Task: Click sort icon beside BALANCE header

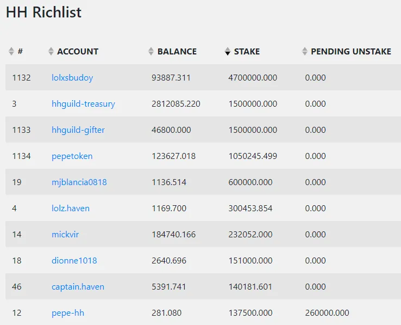Action: pyautogui.click(x=151, y=52)
